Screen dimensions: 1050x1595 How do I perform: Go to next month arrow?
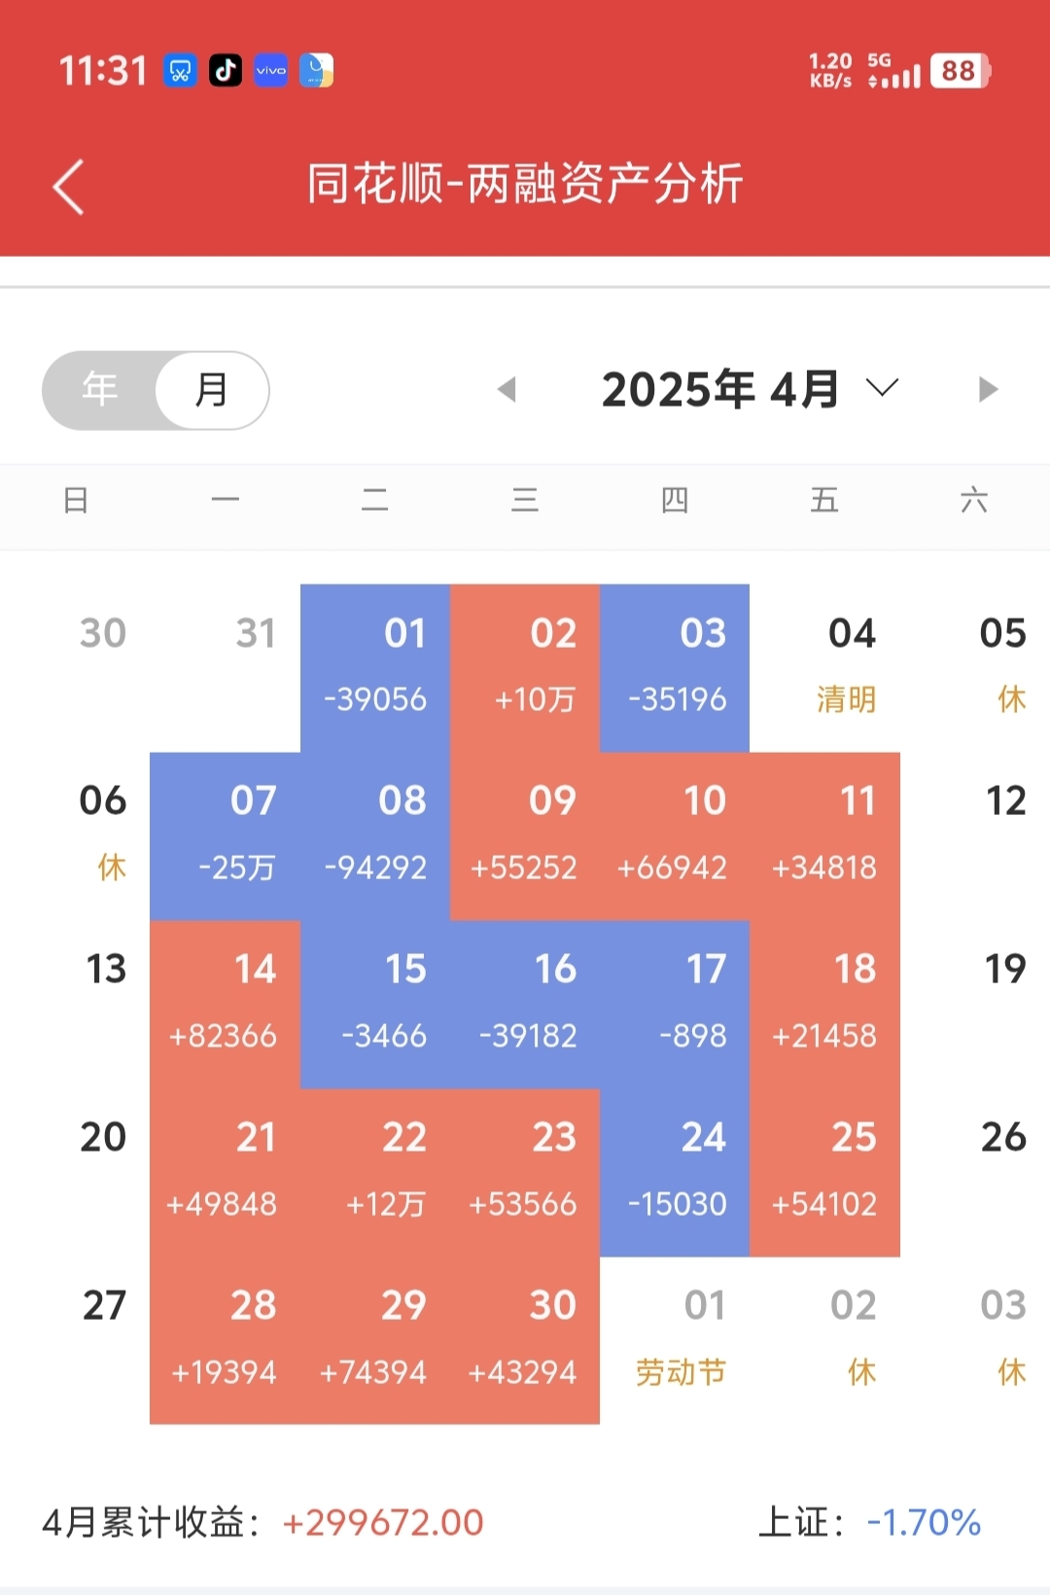coord(988,390)
